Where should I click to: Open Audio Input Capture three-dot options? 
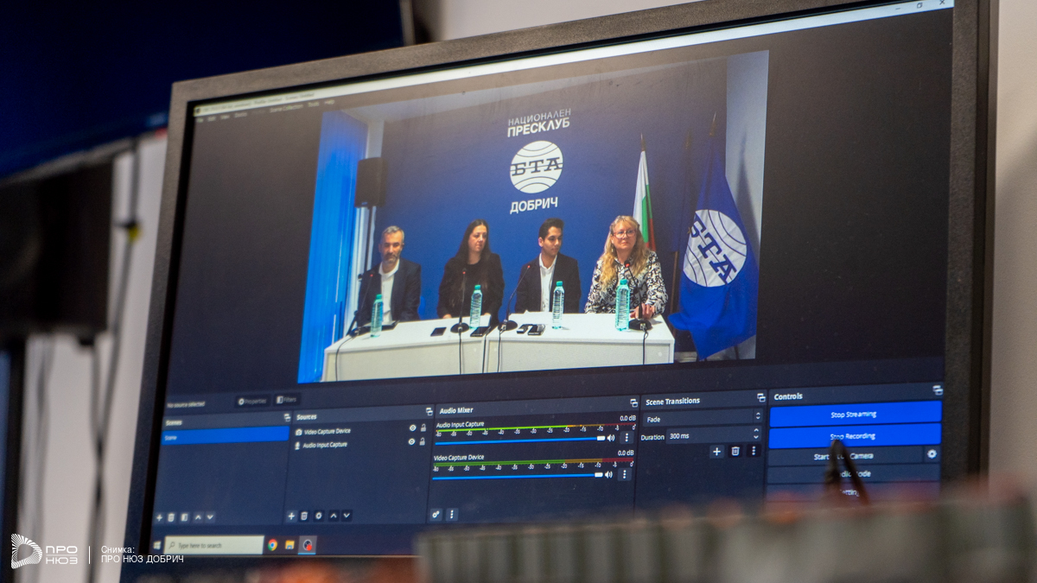[627, 438]
